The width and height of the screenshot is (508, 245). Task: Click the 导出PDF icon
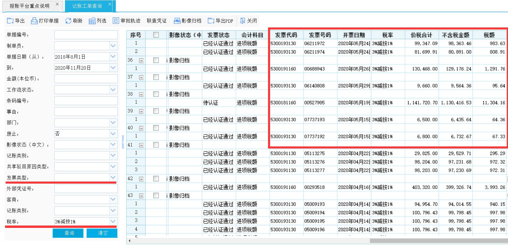(211, 21)
